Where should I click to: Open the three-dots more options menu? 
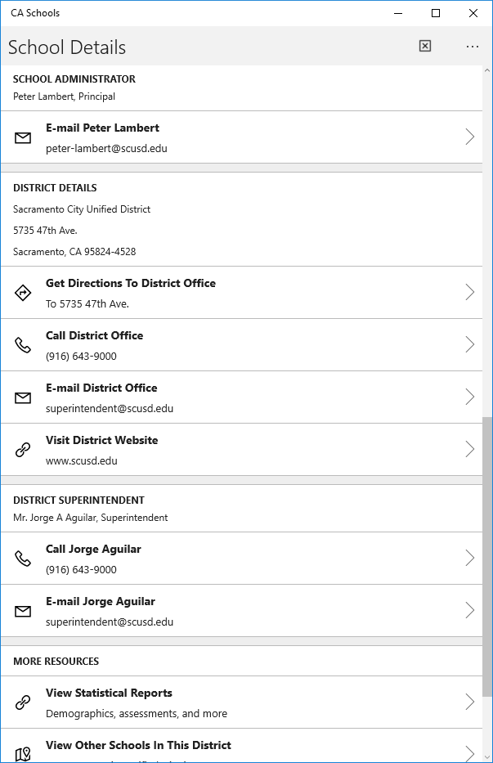[473, 47]
